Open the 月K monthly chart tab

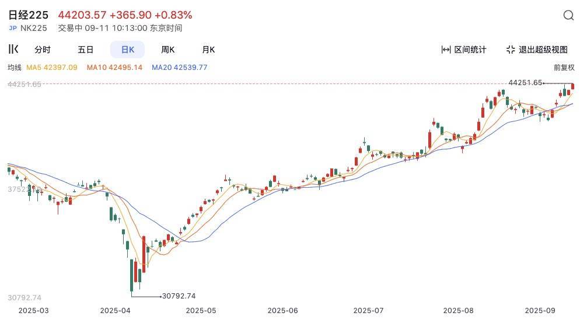[208, 50]
